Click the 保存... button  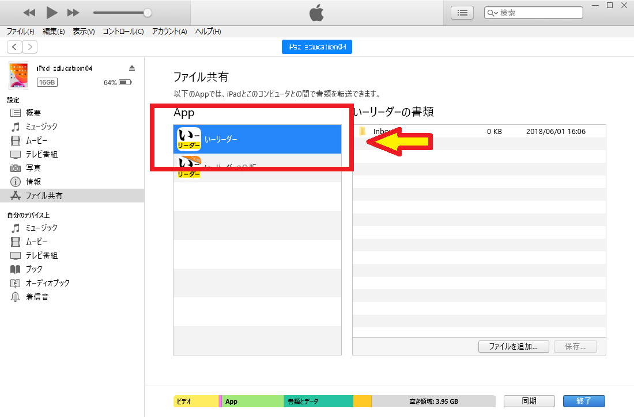(x=575, y=346)
